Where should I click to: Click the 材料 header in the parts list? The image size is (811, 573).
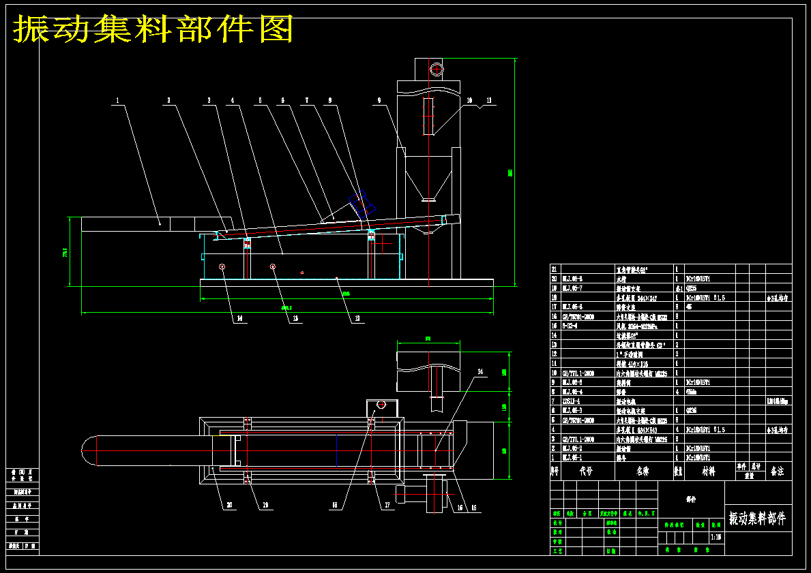709,471
